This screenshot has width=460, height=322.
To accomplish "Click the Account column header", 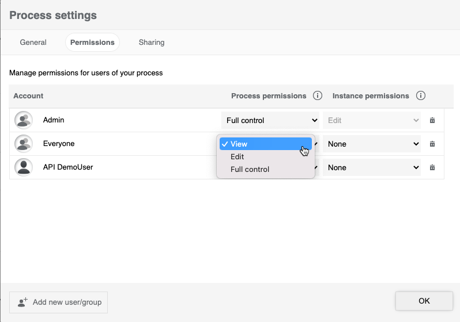I will (x=28, y=96).
